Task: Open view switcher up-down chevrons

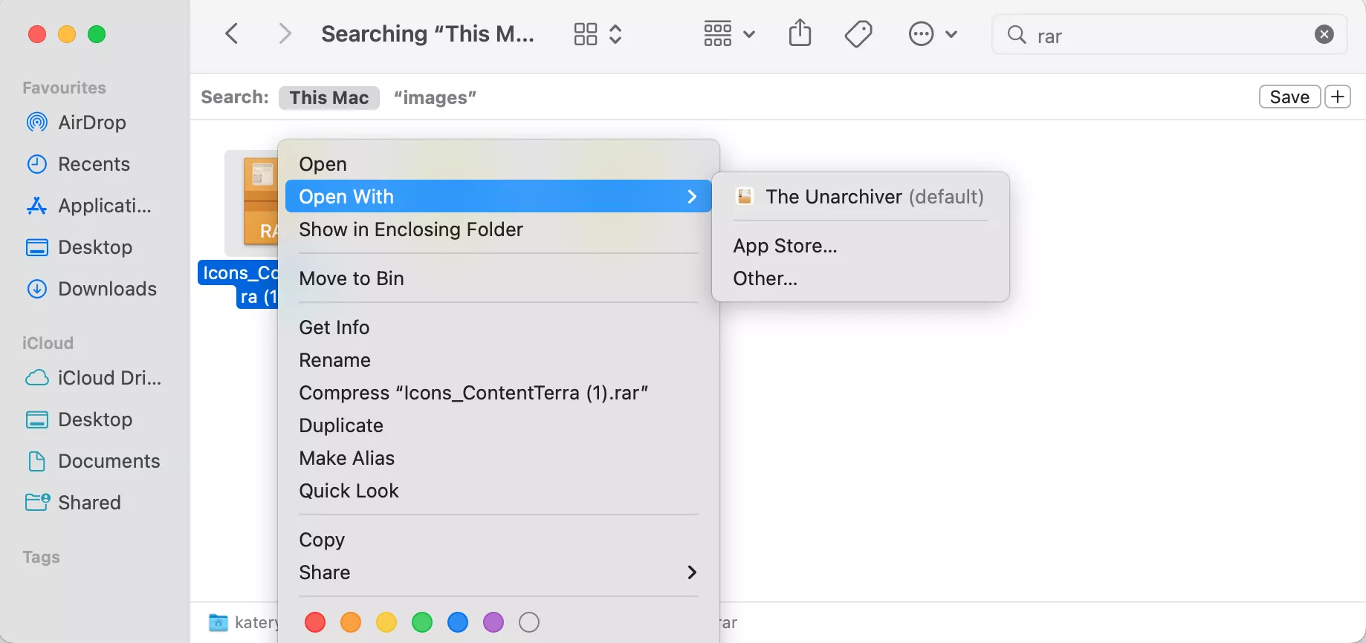Action: (615, 34)
